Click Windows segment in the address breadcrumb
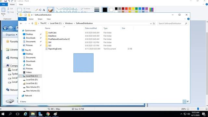 [x=69, y=23]
